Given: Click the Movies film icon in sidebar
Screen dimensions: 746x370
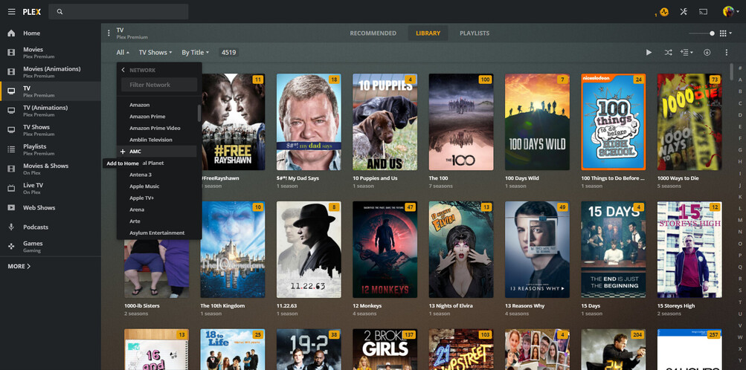Looking at the screenshot, I should (x=11, y=52).
